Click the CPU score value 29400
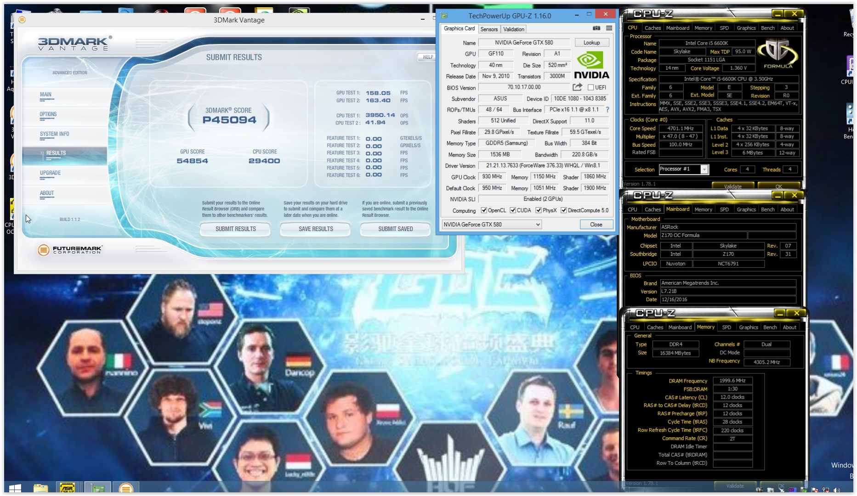857x496 pixels. pos(264,161)
